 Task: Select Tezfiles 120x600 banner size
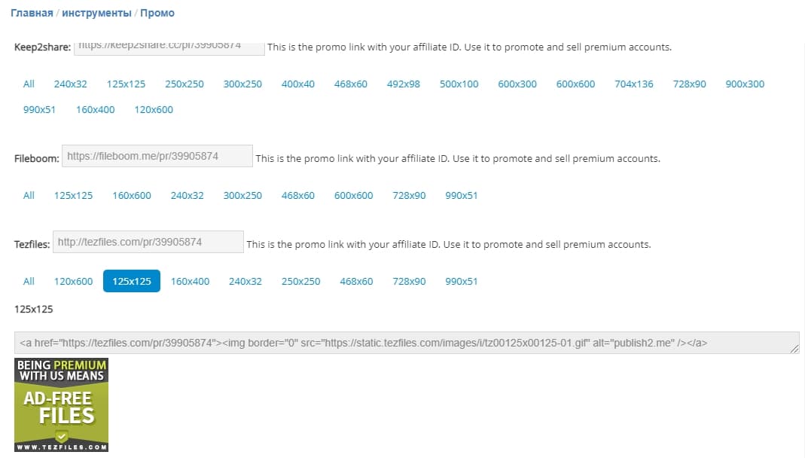[73, 281]
